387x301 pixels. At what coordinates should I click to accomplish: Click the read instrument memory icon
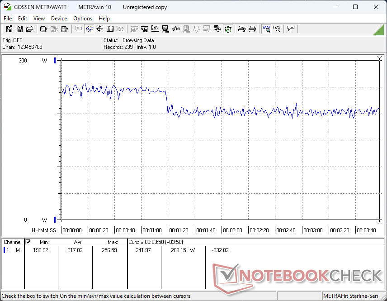[64, 29]
